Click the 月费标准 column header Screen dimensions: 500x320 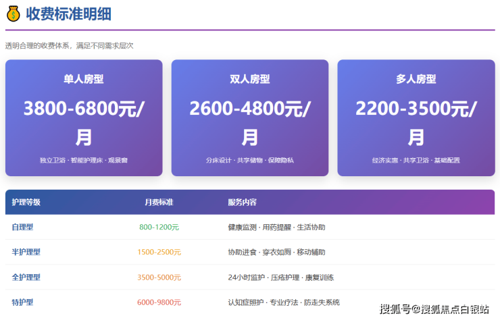(x=159, y=202)
